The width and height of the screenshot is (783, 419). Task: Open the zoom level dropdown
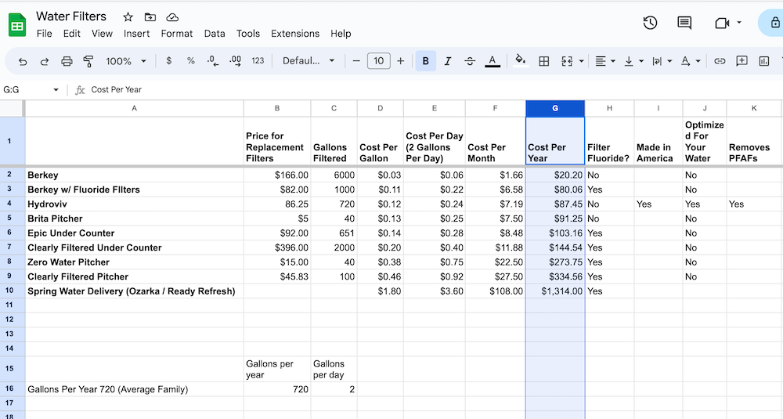point(126,61)
